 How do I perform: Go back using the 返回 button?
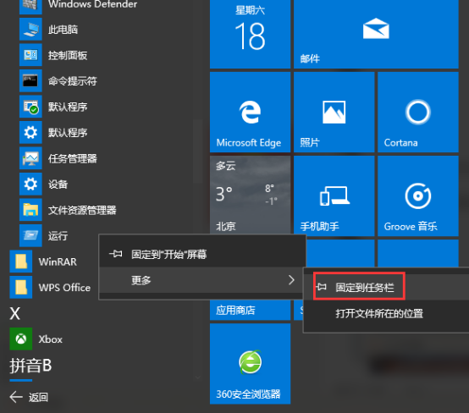29,397
